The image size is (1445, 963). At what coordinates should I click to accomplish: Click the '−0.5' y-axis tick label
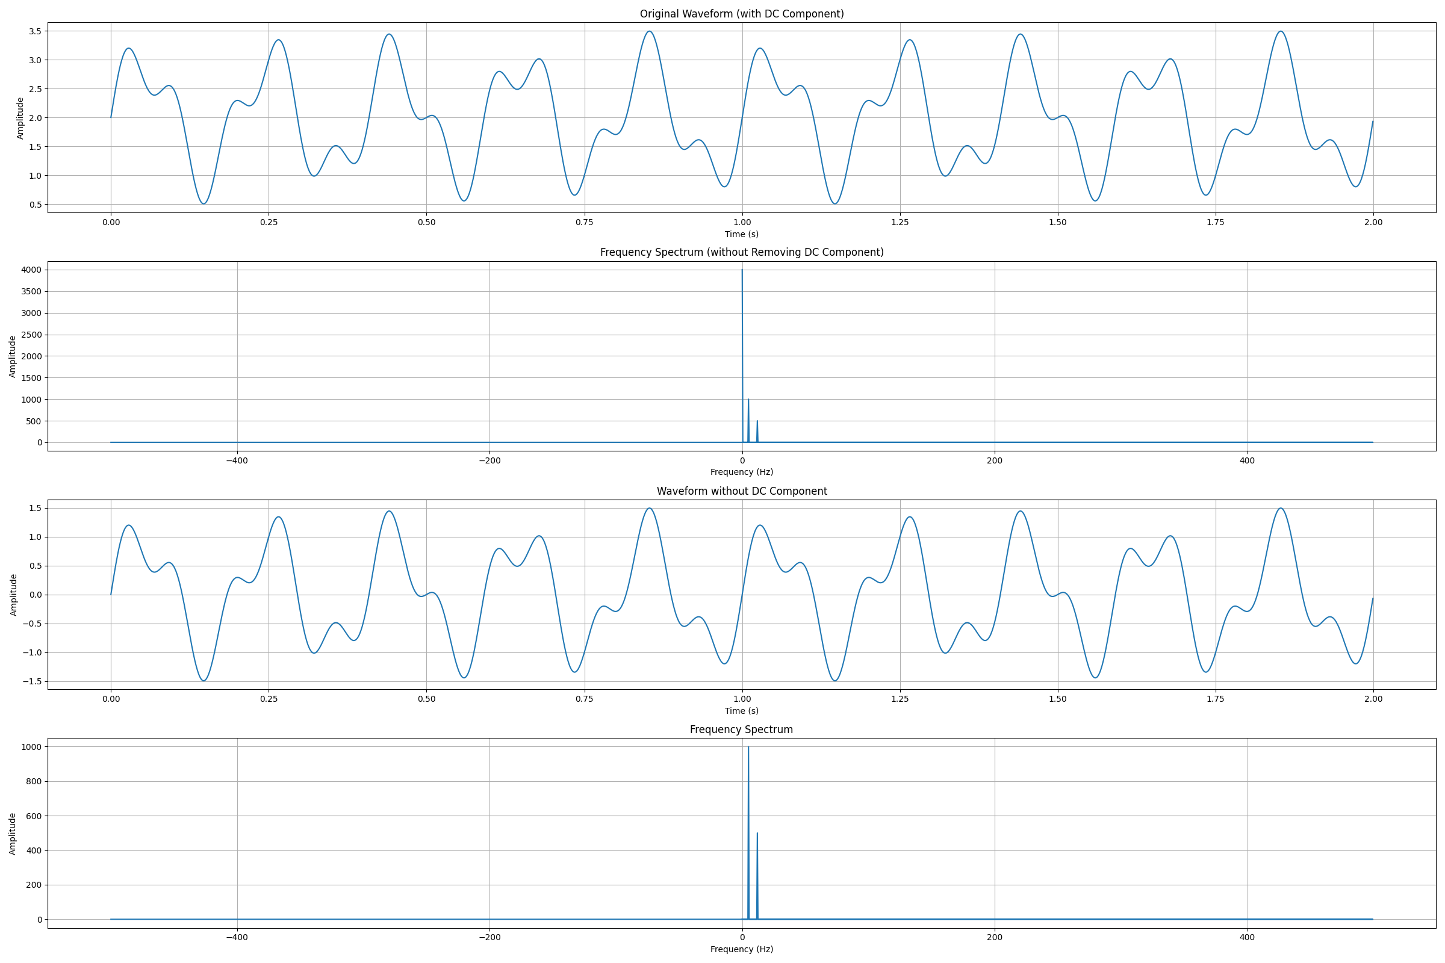click(x=31, y=624)
